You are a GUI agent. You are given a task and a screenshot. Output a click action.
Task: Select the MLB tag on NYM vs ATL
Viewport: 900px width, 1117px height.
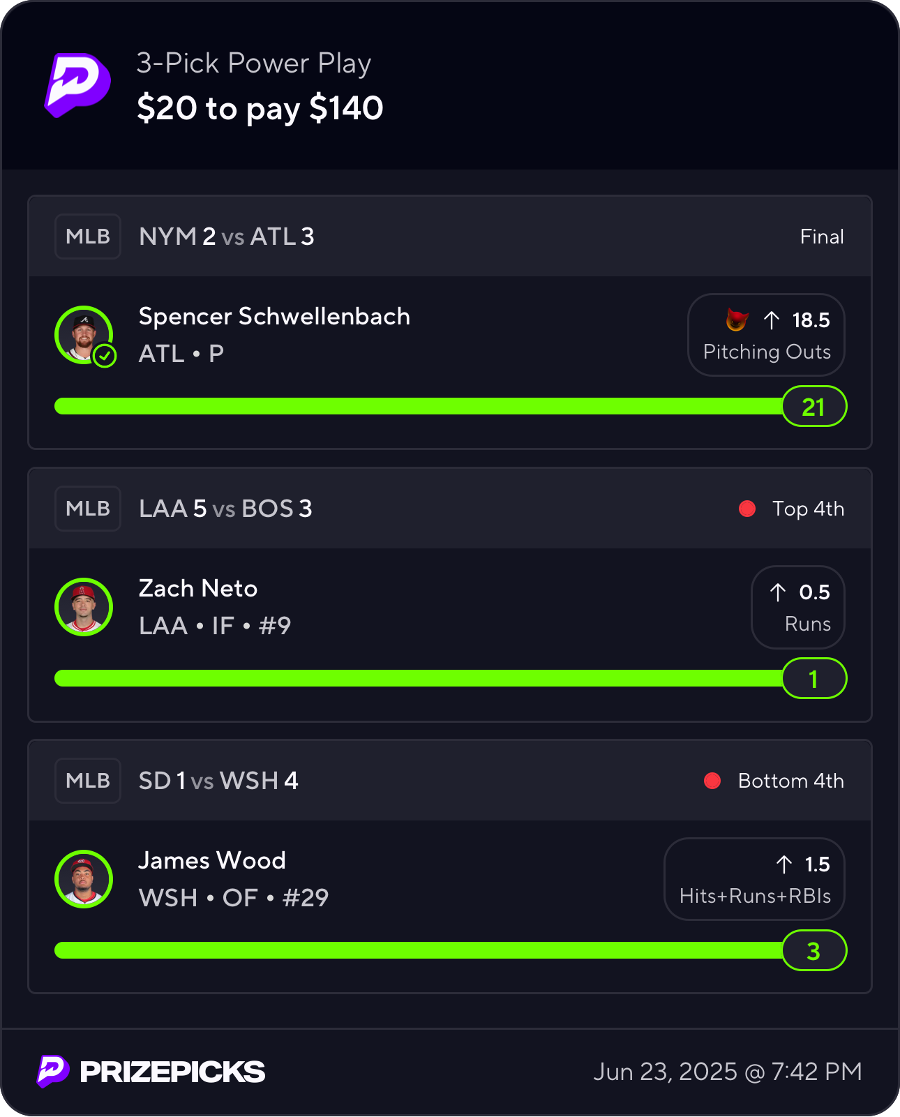pyautogui.click(x=88, y=237)
